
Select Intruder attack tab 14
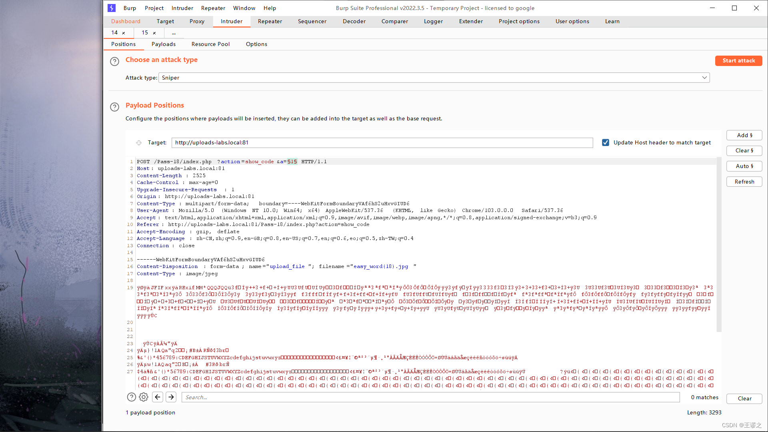click(114, 33)
